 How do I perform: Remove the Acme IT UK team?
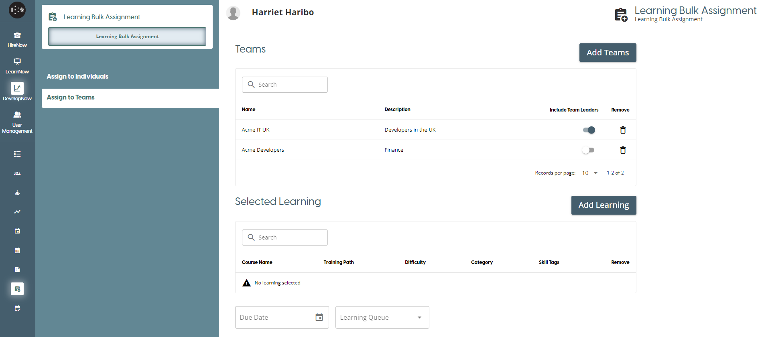coord(623,130)
